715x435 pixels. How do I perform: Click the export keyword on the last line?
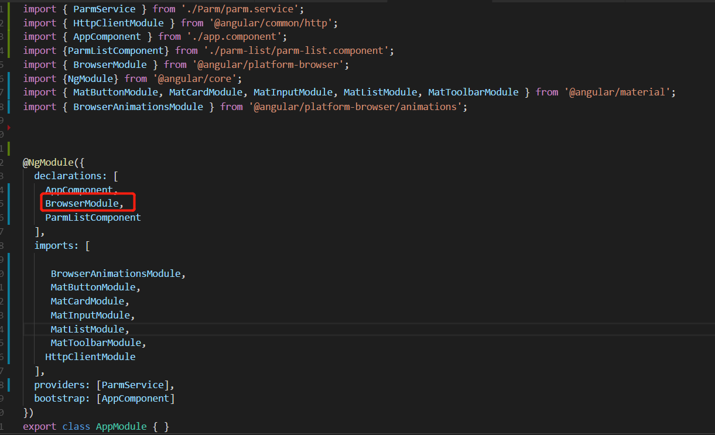click(x=39, y=426)
